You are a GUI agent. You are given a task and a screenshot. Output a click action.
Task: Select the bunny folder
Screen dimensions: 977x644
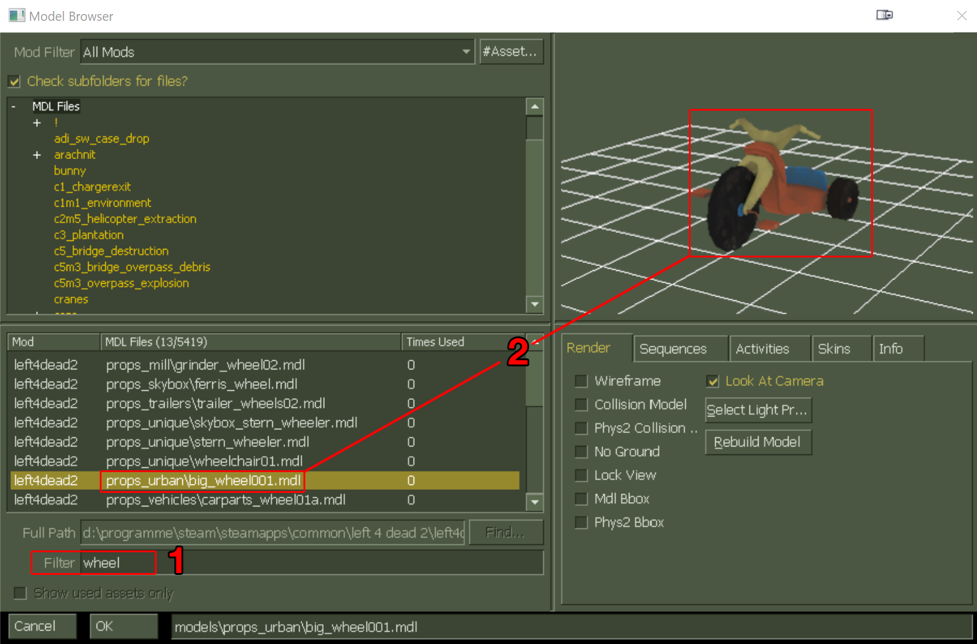coord(70,171)
